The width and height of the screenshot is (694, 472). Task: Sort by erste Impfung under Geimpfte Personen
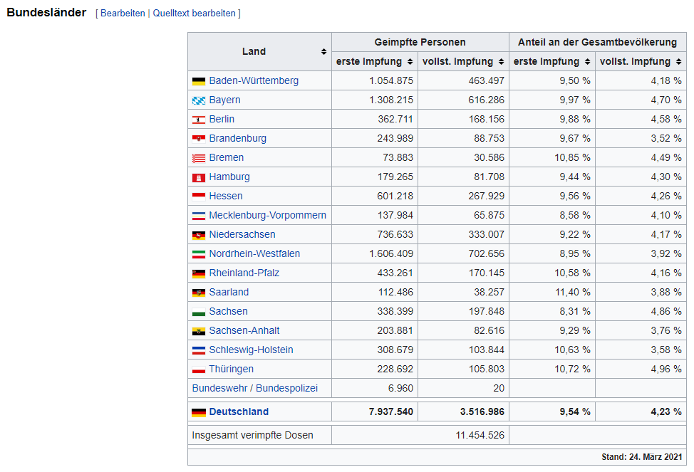[409, 62]
